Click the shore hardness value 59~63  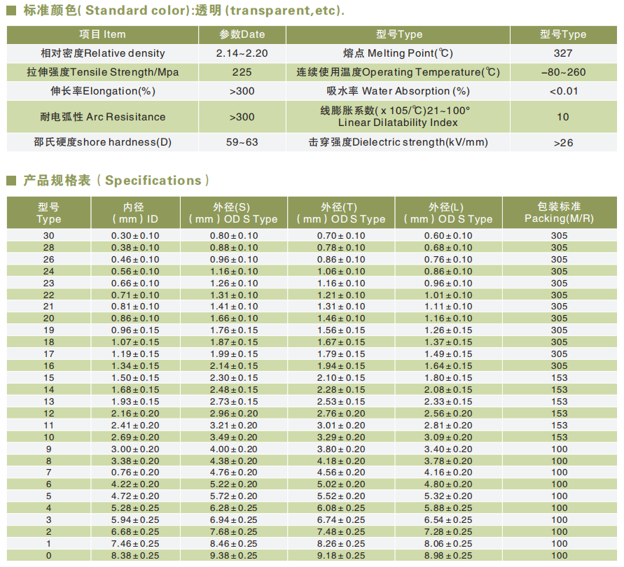(242, 142)
